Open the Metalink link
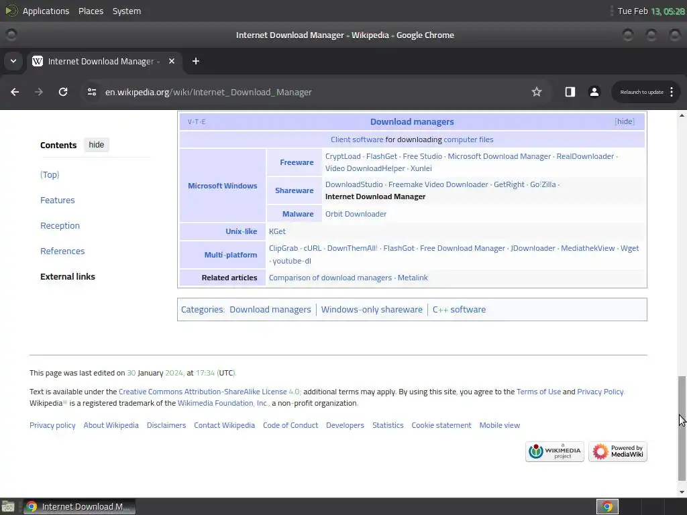Screen dimensions: 687x515 tap(413, 278)
